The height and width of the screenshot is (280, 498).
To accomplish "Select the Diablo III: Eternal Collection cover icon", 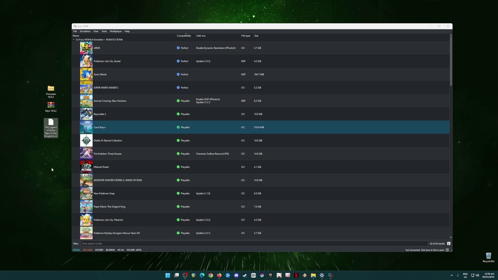I will tap(86, 140).
